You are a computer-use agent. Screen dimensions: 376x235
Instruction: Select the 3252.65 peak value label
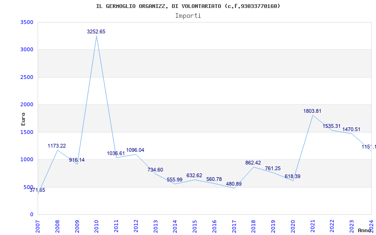tap(96, 31)
